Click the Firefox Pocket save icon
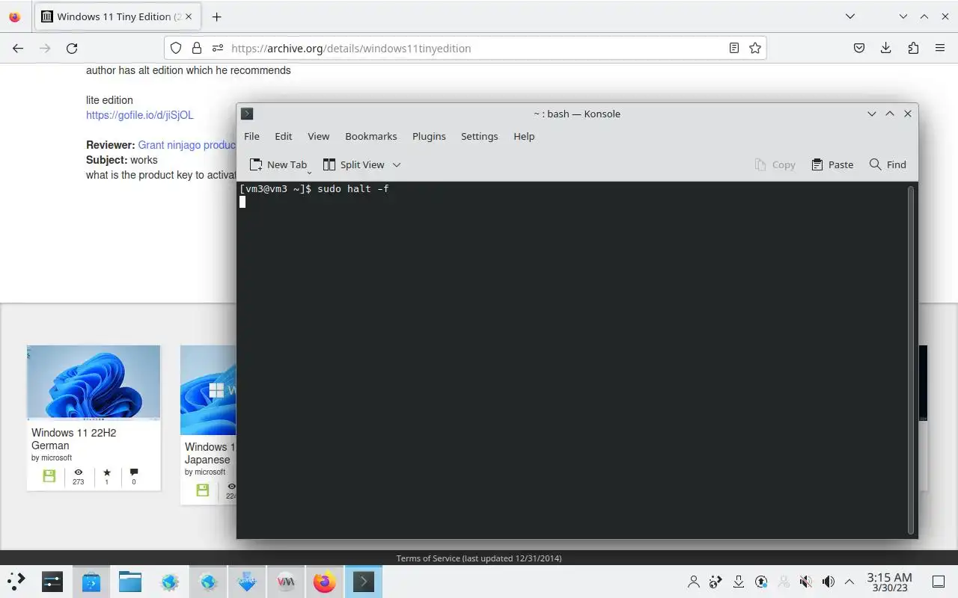The image size is (958, 598). pos(859,48)
